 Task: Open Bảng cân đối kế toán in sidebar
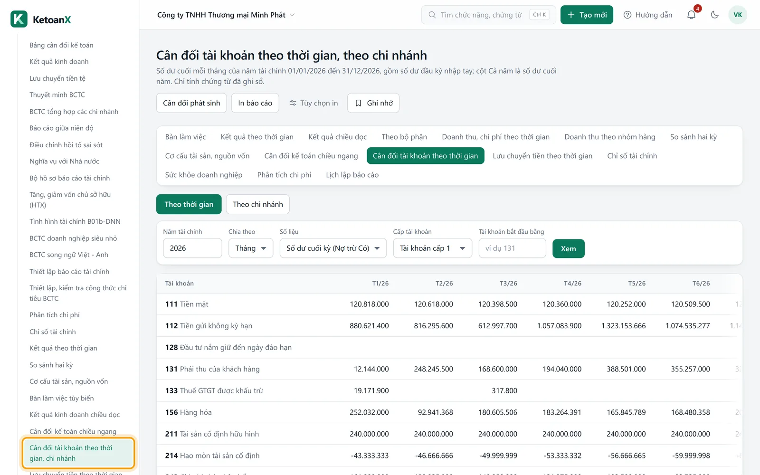click(x=61, y=45)
